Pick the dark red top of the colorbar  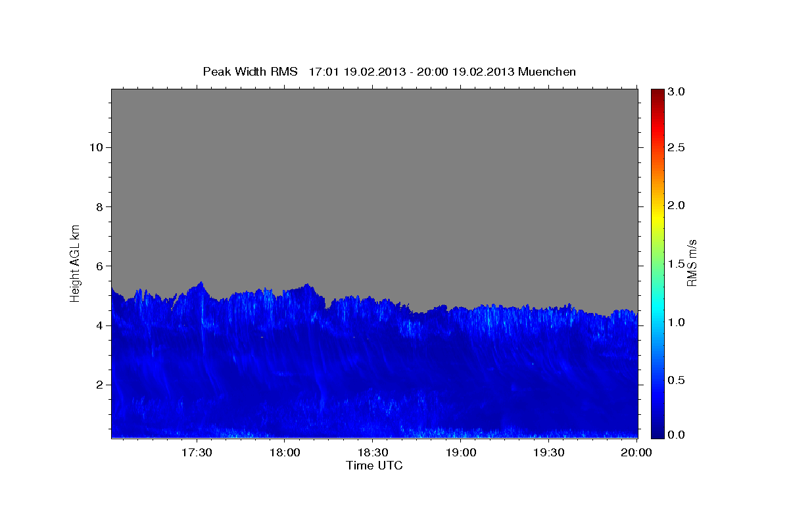click(657, 93)
